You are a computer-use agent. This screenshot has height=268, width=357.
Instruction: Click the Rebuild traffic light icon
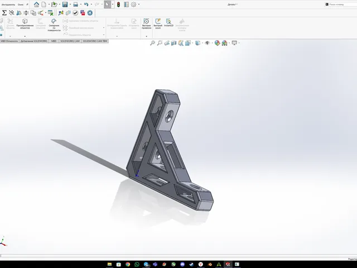118,4
